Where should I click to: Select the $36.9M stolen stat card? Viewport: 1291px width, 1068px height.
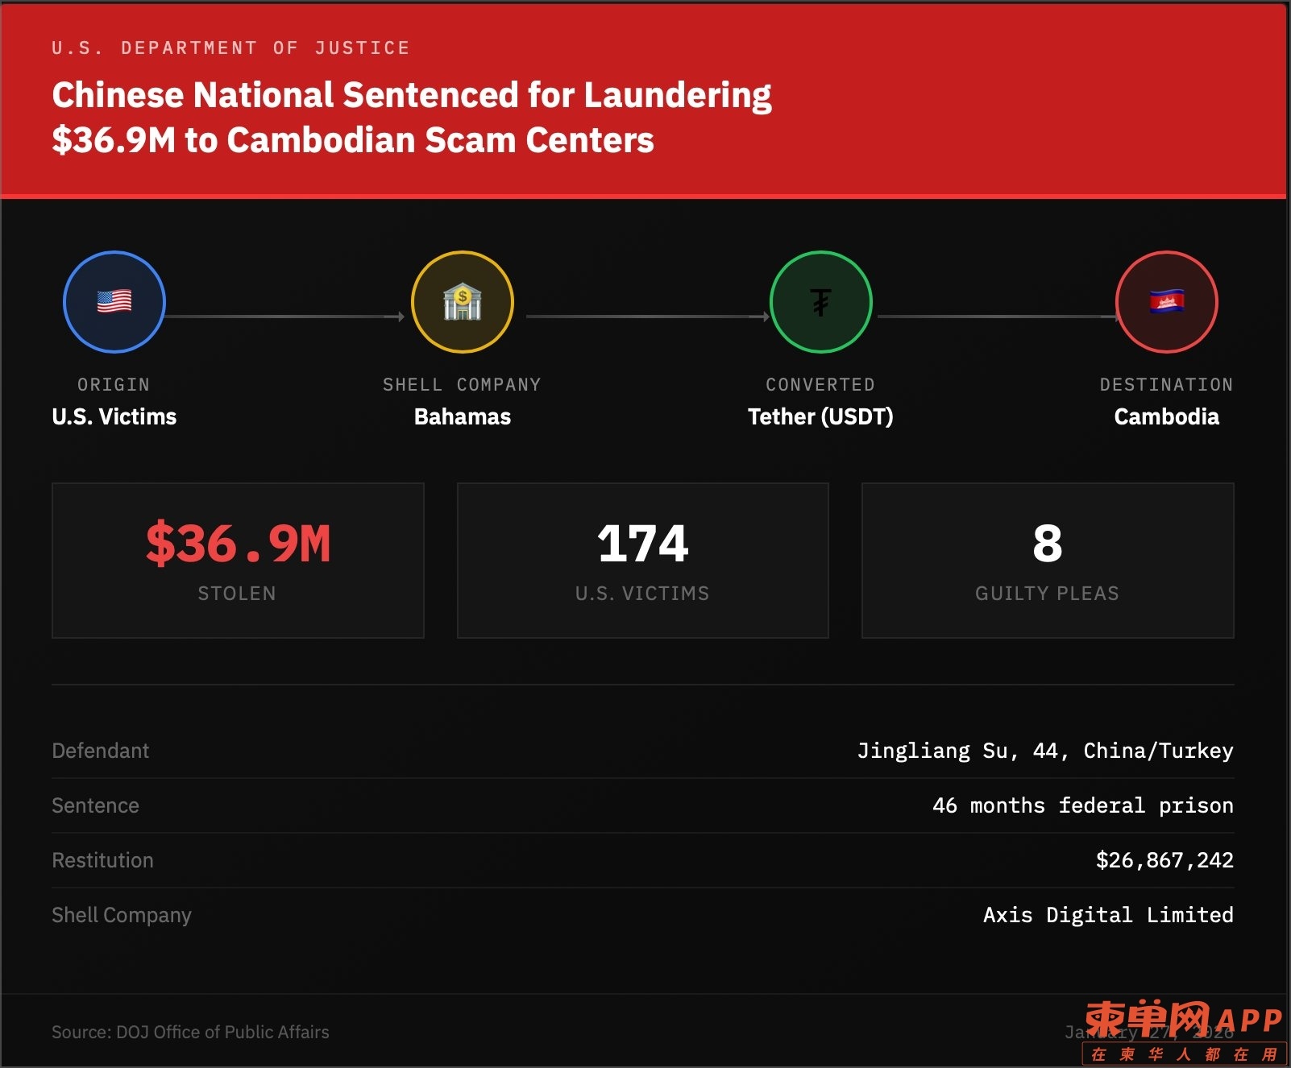point(238,561)
